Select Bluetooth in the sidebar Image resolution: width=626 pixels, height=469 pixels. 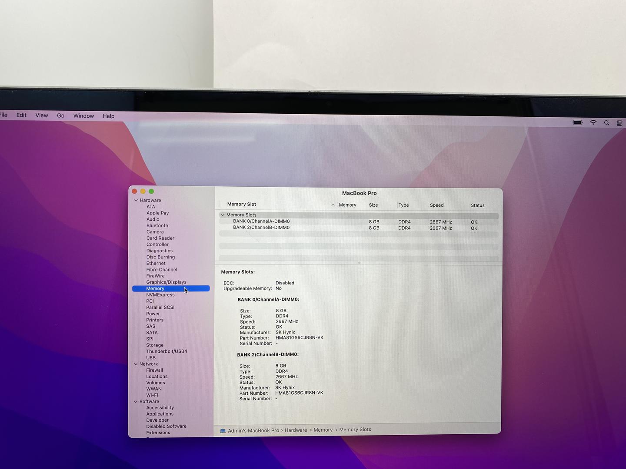point(157,226)
